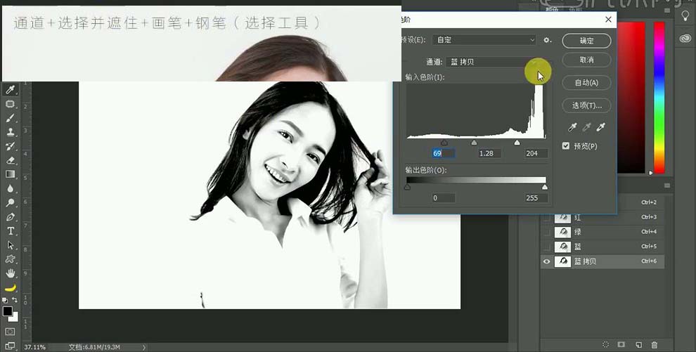Open the Learn lightbulb panel

coord(685,16)
